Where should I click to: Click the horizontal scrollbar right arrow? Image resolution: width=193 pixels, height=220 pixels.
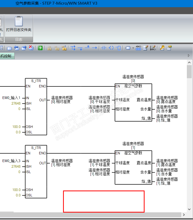184,215
